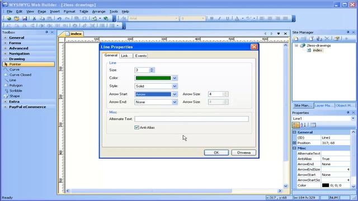358x201 pixels.
Task: Switch to the Events tab
Action: (x=140, y=56)
